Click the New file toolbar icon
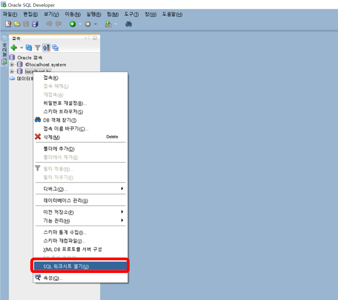 [x=8, y=24]
